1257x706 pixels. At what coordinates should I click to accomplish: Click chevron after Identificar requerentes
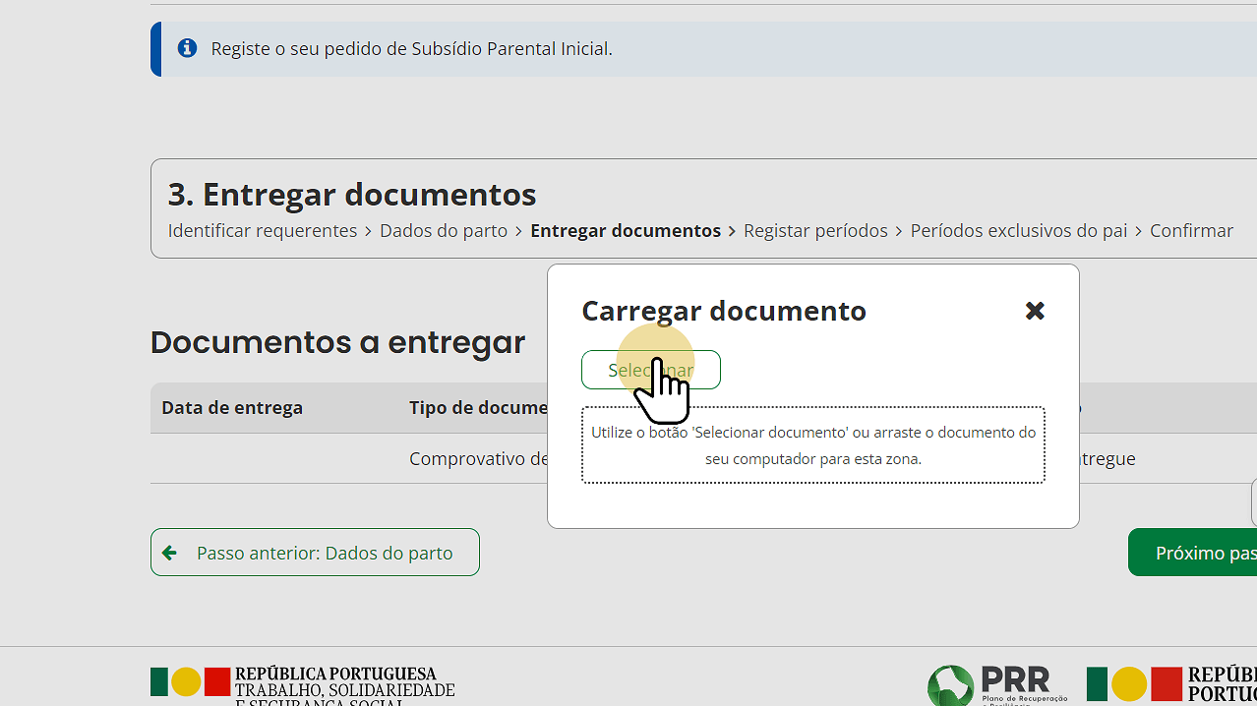pyautogui.click(x=369, y=231)
